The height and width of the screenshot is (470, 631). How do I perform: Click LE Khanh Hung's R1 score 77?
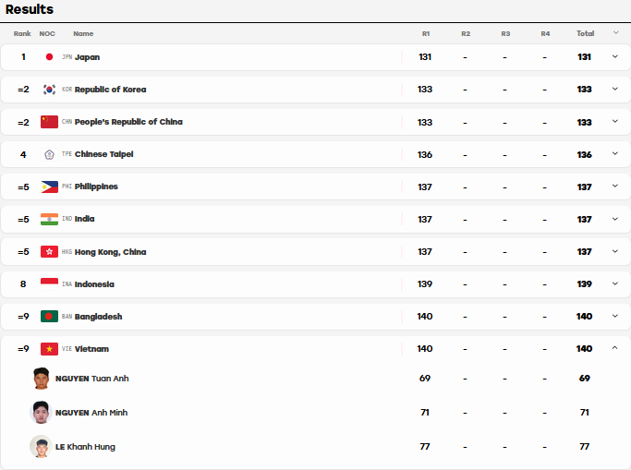pyautogui.click(x=425, y=447)
